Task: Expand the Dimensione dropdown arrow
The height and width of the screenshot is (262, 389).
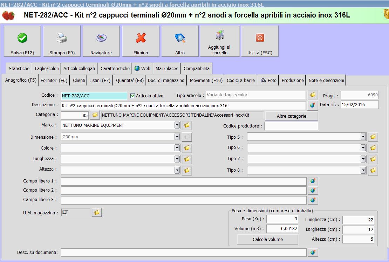Action: (x=177, y=137)
